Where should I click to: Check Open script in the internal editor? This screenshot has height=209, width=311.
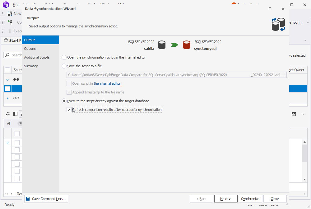coord(69,83)
